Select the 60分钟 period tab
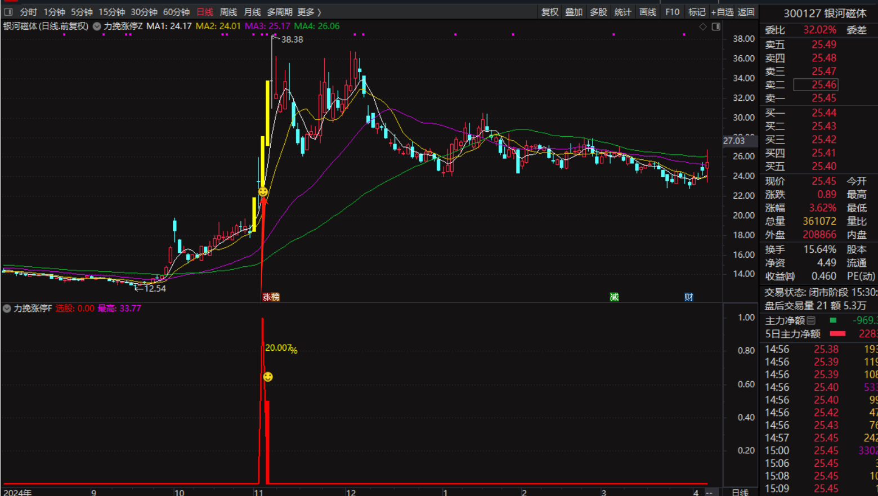This screenshot has height=496, width=878. click(x=176, y=12)
